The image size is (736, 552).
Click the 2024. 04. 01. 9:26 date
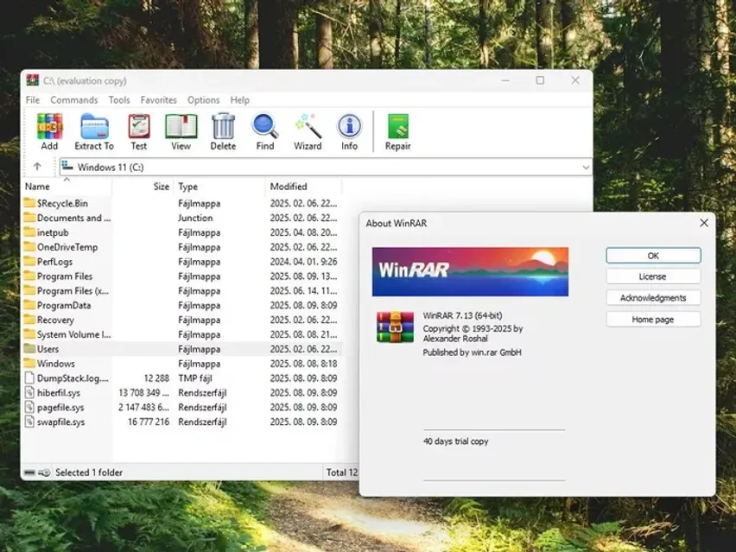[303, 262]
